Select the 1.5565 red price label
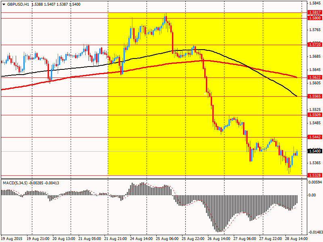 [x=315, y=96]
